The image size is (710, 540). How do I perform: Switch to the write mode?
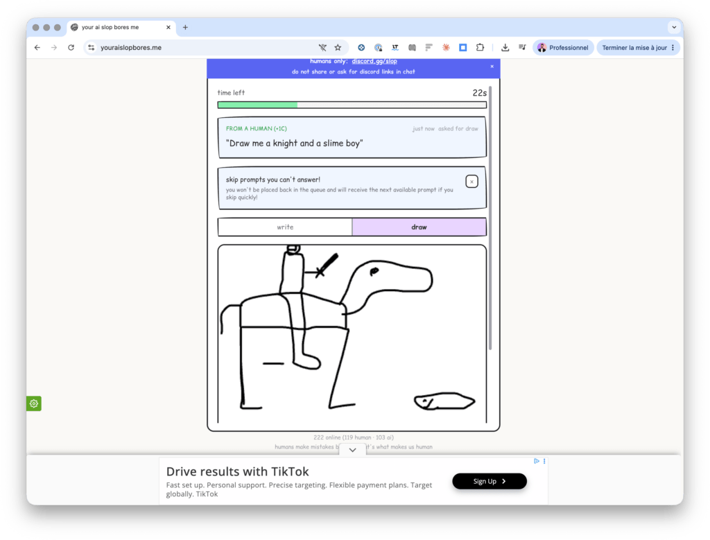[285, 227]
